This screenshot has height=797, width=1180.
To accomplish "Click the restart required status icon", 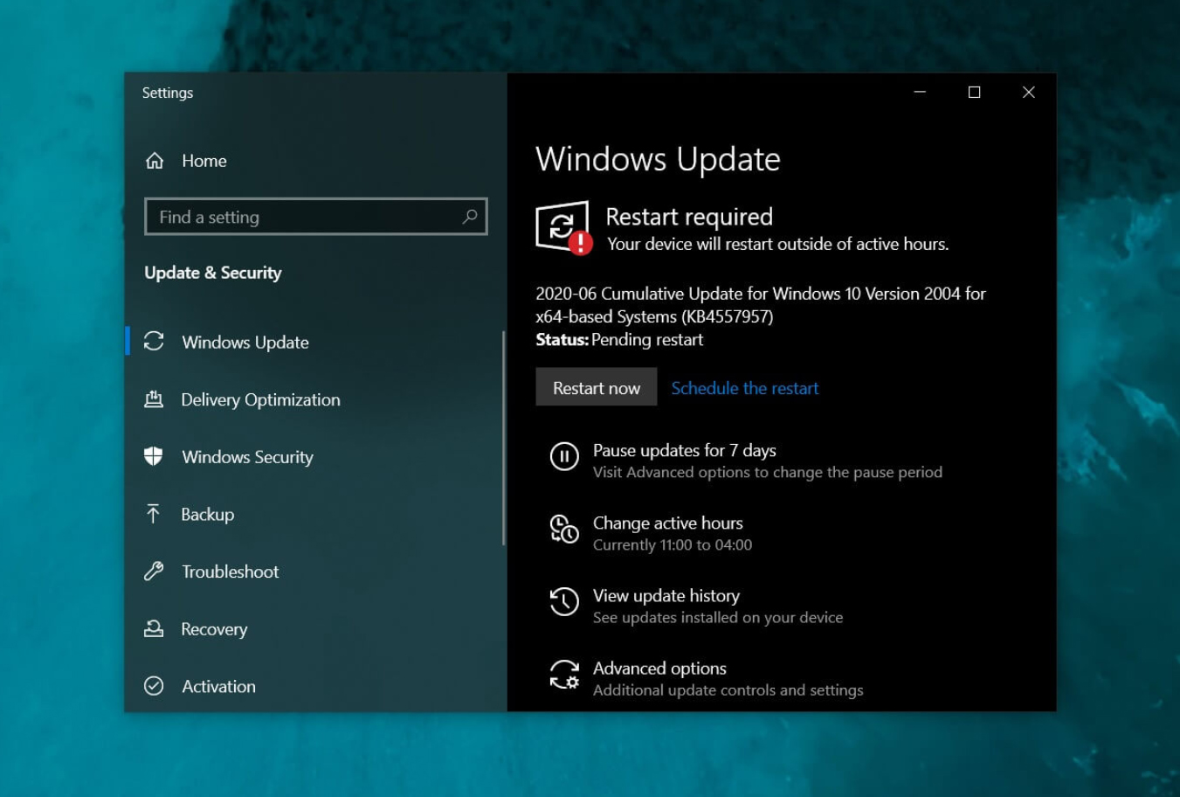I will click(563, 228).
